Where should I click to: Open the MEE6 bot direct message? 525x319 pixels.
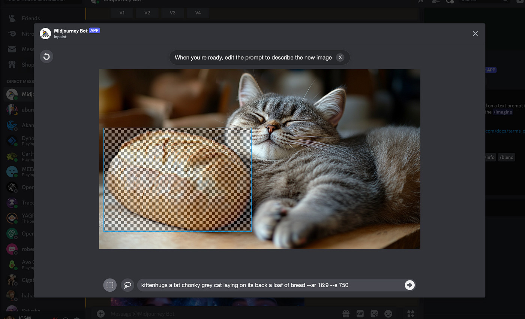click(x=19, y=172)
